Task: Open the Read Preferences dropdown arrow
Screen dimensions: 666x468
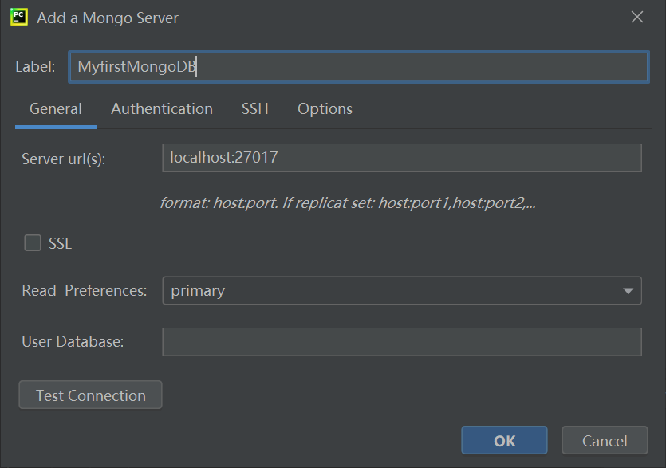Action: 628,290
